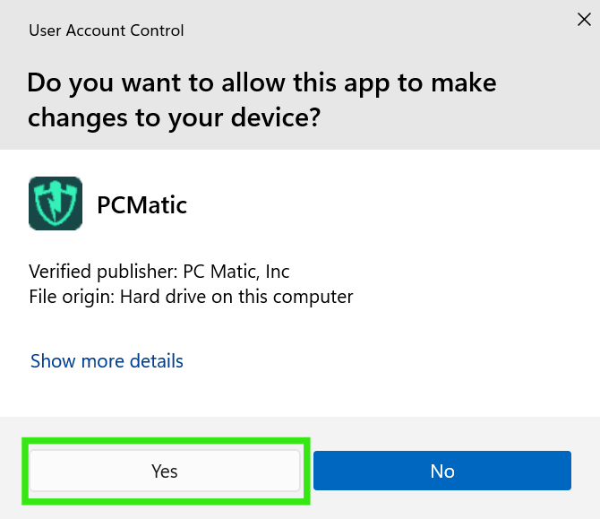Screen dimensions: 600x519
Task: Click the PCMatic shield app icon
Action: [56, 203]
